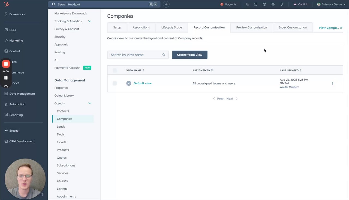Open Security settings

pyautogui.click(x=60, y=37)
